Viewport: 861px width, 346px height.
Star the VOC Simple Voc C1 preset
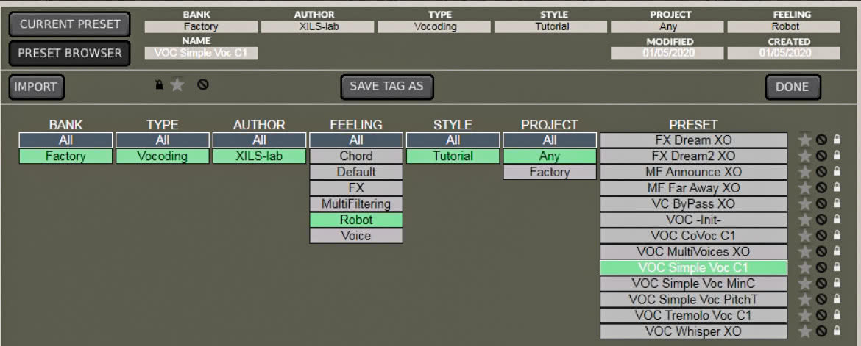coord(805,267)
